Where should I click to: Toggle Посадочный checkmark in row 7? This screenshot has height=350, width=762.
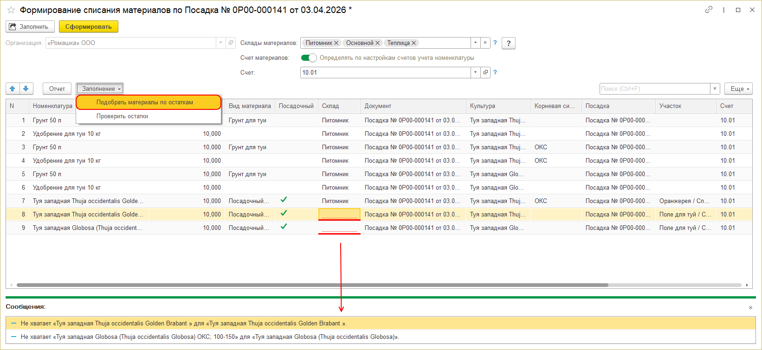284,200
